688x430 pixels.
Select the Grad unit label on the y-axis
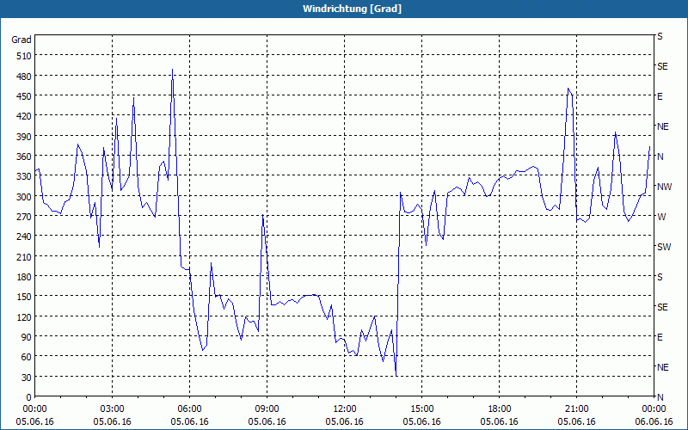tap(21, 40)
